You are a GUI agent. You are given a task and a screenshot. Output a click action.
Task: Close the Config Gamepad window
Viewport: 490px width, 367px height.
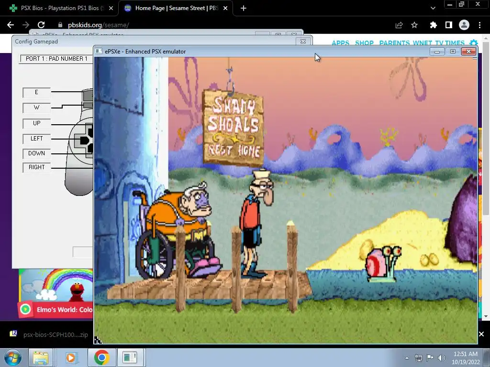point(303,41)
